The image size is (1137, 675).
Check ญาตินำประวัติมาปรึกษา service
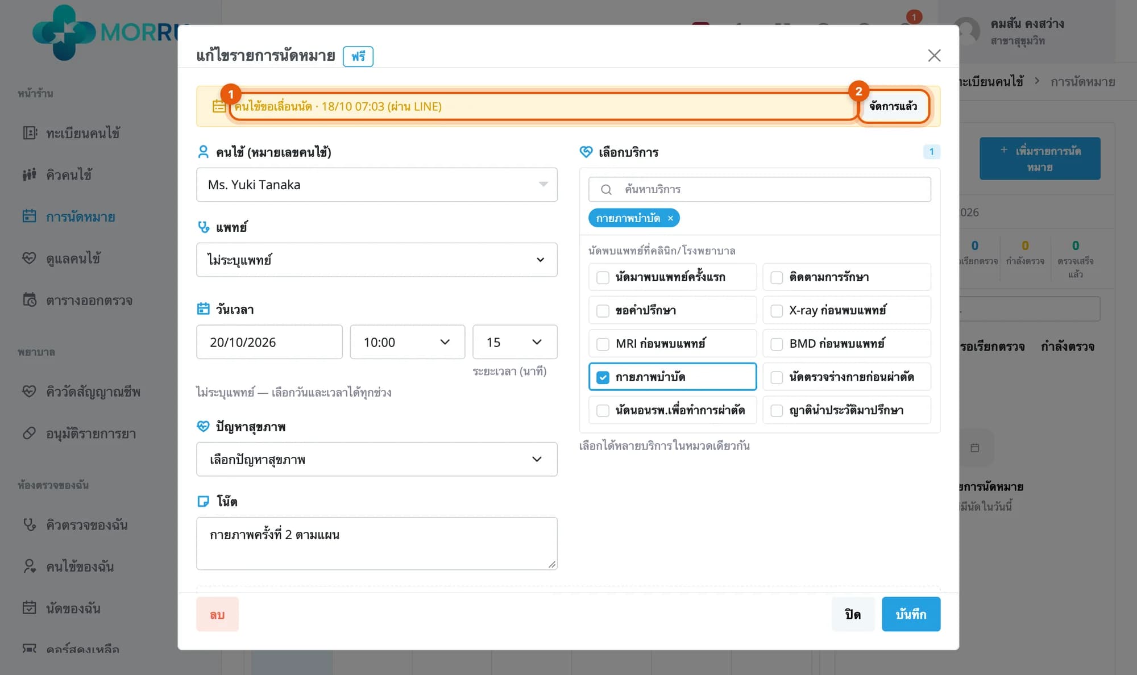777,410
